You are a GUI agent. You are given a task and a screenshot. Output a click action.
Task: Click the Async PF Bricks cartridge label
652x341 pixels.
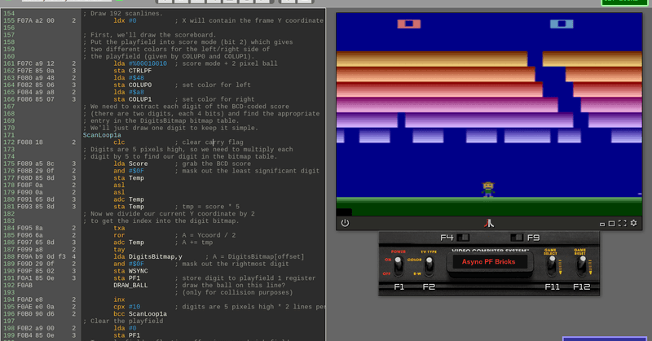(488, 262)
